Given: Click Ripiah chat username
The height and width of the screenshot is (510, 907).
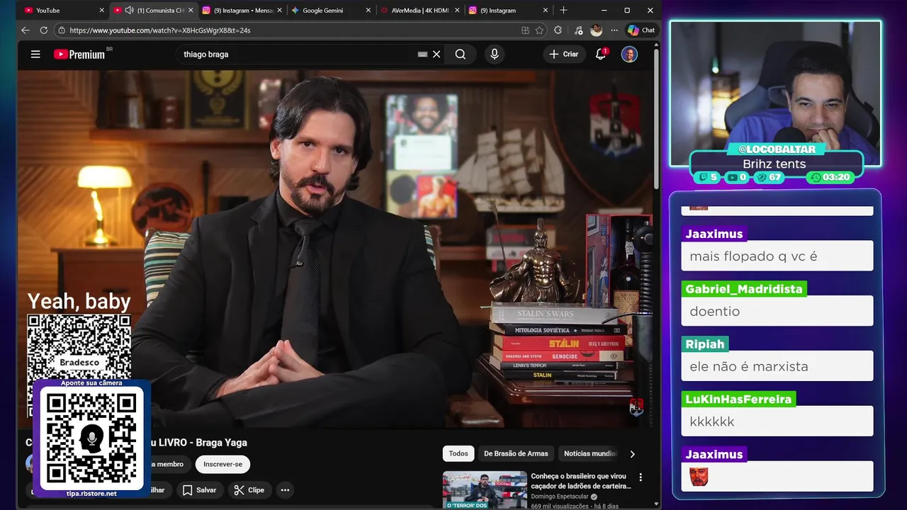Looking at the screenshot, I should pyautogui.click(x=705, y=344).
